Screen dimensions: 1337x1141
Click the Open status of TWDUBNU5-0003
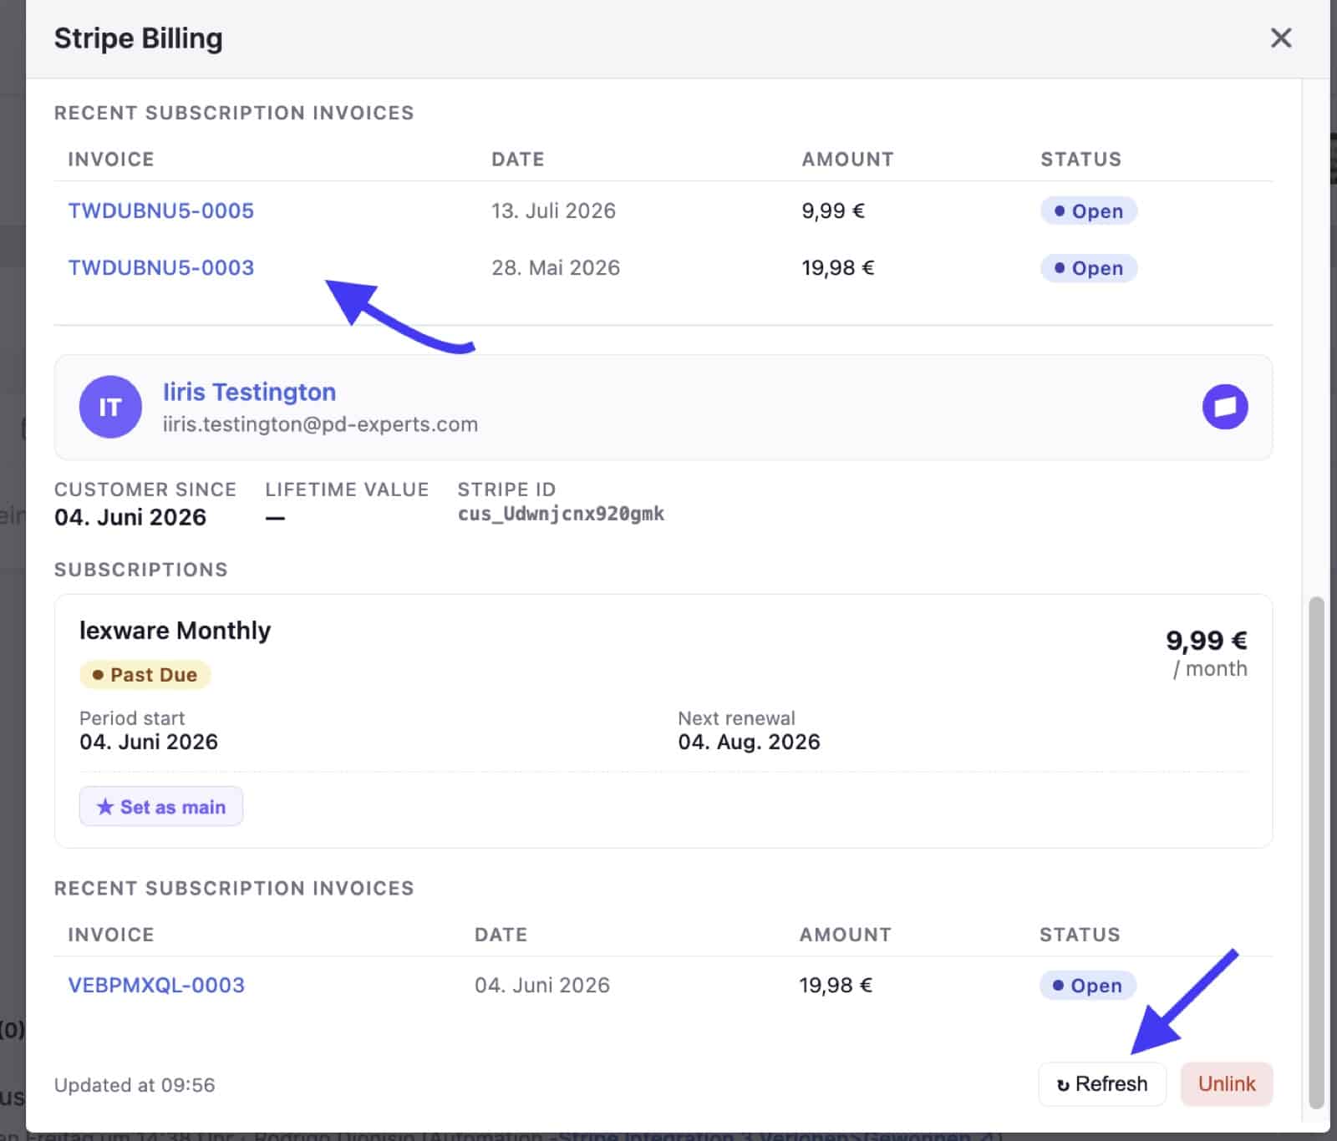tap(1088, 267)
